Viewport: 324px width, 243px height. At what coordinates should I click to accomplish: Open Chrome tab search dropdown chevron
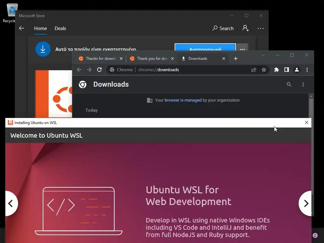coord(263,55)
